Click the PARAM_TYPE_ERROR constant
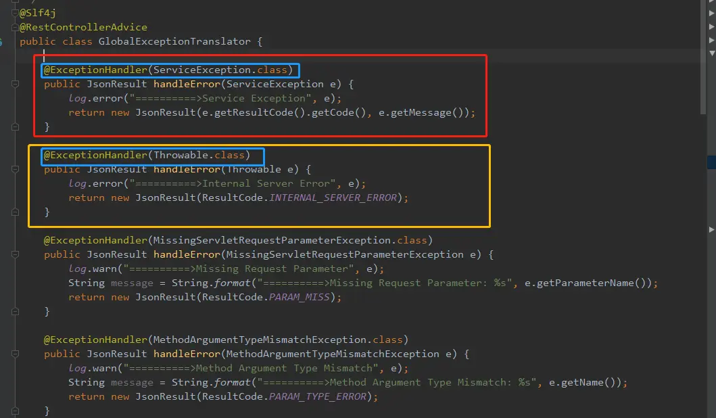This screenshot has height=418, width=716. coord(317,396)
